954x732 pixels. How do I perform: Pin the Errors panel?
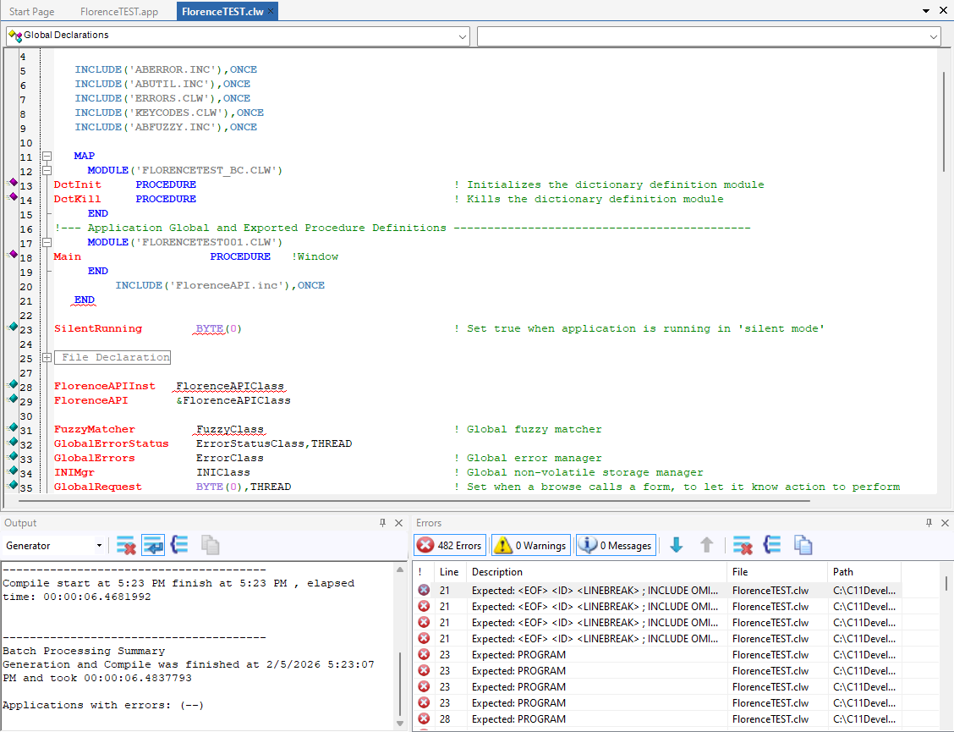929,523
